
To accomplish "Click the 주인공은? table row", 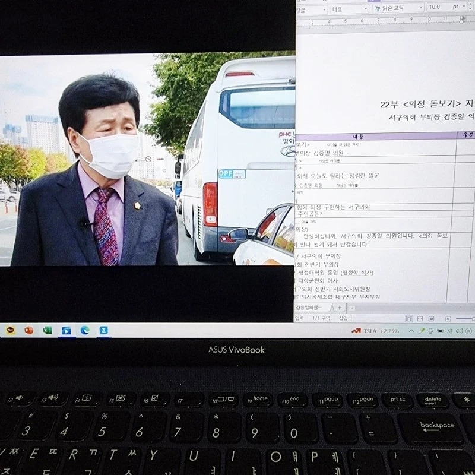I will [x=375, y=214].
